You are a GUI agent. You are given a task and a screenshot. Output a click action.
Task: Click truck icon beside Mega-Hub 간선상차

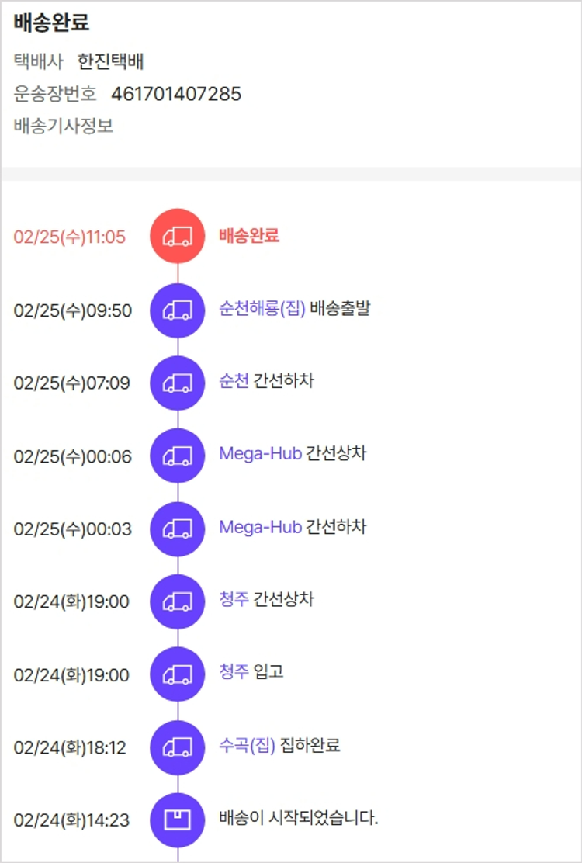[178, 456]
